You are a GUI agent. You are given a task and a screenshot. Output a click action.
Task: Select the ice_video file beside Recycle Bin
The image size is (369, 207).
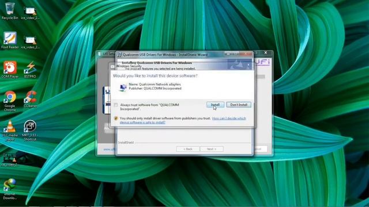[x=30, y=13]
